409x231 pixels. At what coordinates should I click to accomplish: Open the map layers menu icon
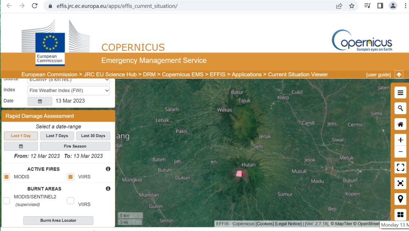pyautogui.click(x=400, y=93)
